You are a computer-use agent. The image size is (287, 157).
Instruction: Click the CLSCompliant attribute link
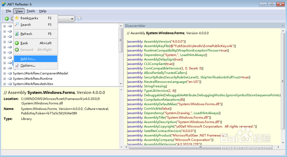[154, 64]
